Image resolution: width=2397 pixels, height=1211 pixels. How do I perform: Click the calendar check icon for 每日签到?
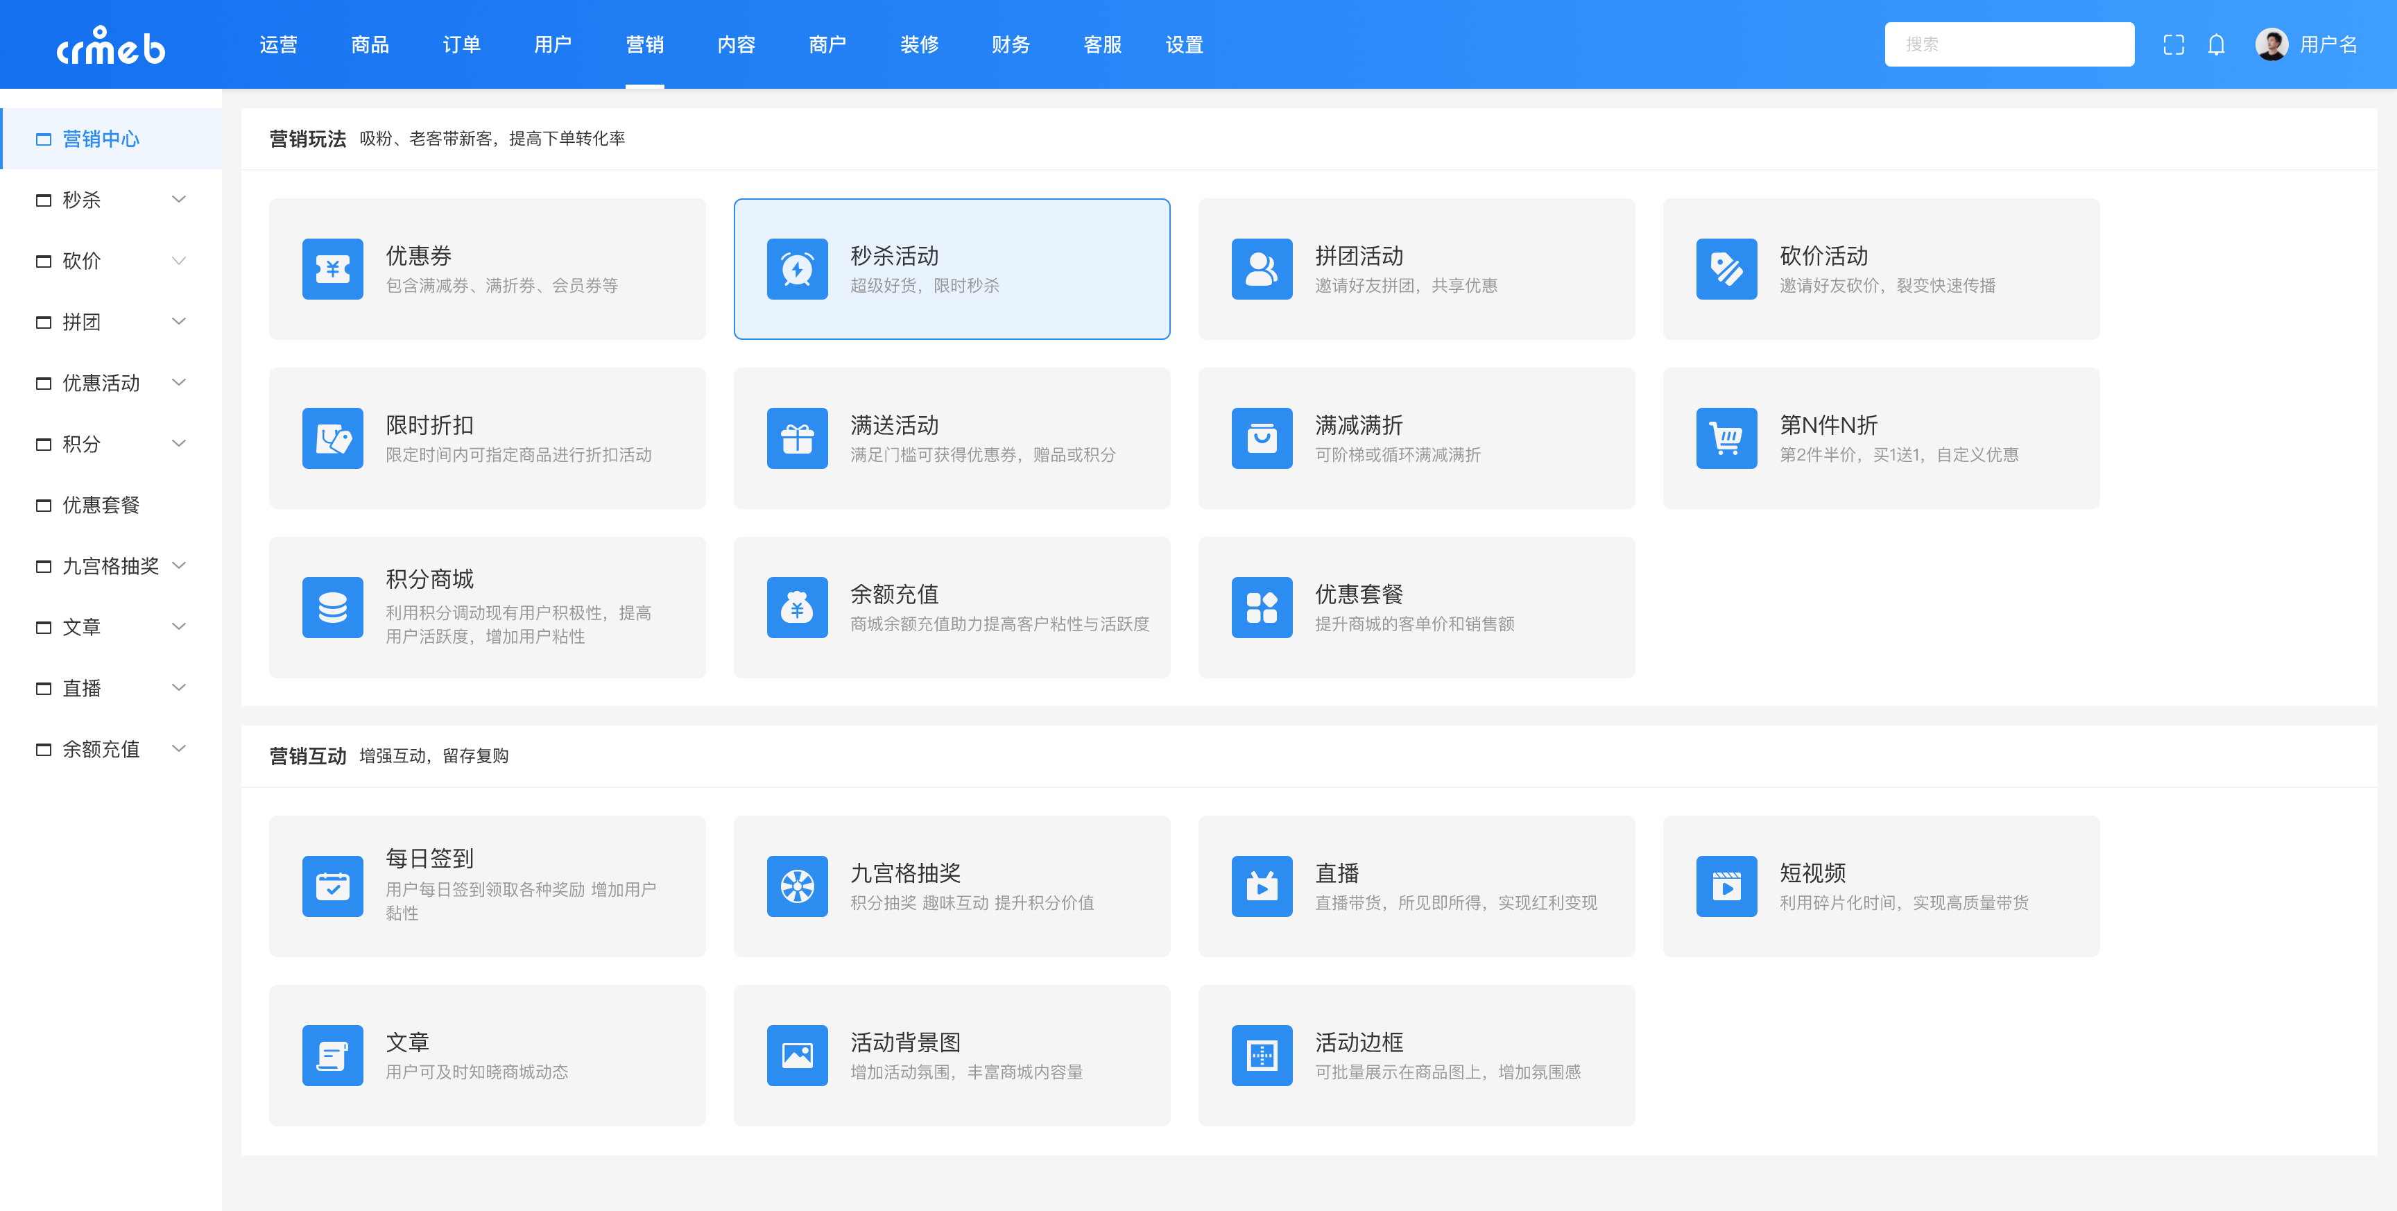click(332, 886)
